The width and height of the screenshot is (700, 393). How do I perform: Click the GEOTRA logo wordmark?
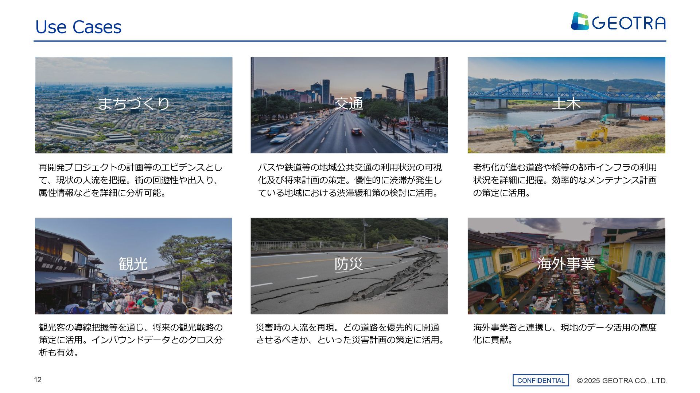[x=629, y=23]
